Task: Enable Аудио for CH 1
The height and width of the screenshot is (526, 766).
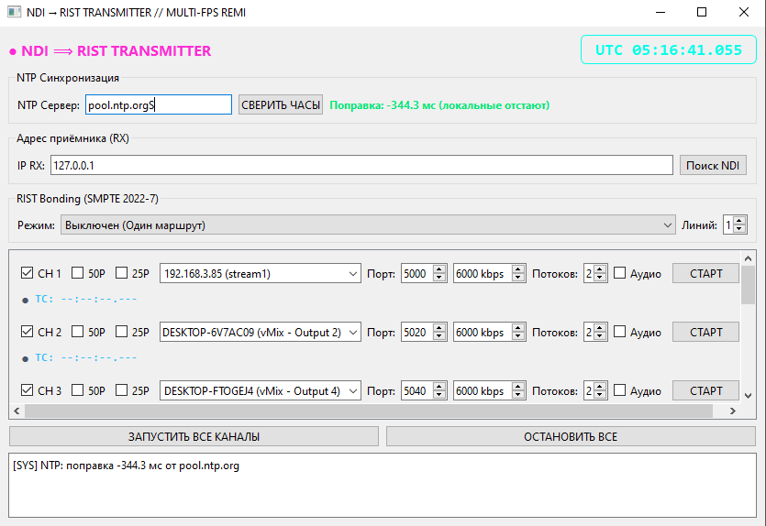Action: [x=619, y=273]
